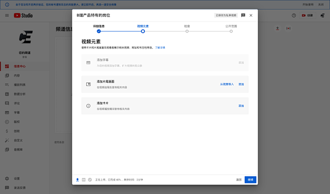The width and height of the screenshot is (330, 194).
Task: Click the upload video icon on the channel page
Action: [277, 28]
